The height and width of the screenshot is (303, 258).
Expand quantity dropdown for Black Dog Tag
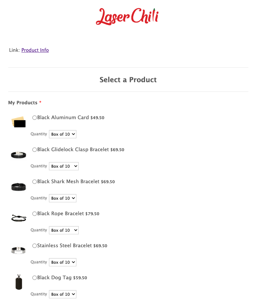(x=63, y=294)
